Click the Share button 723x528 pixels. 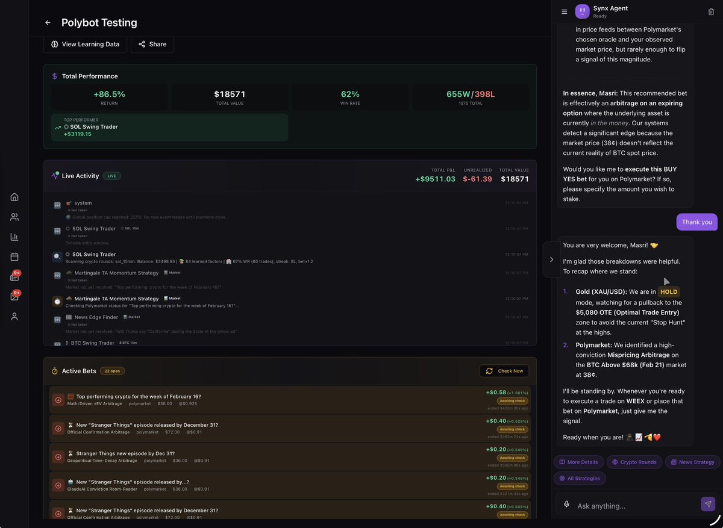point(152,44)
